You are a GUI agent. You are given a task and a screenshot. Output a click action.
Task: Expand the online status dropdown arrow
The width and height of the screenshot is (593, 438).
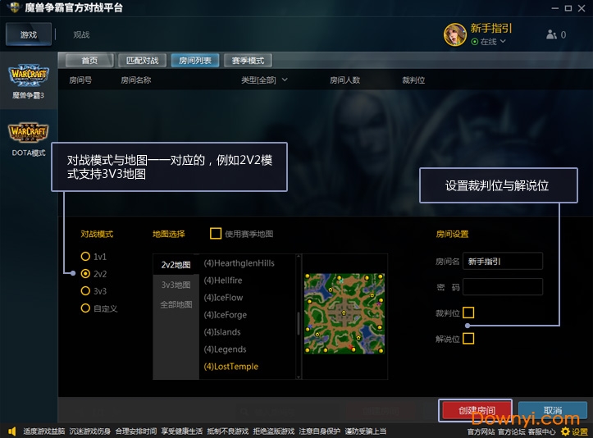[503, 42]
